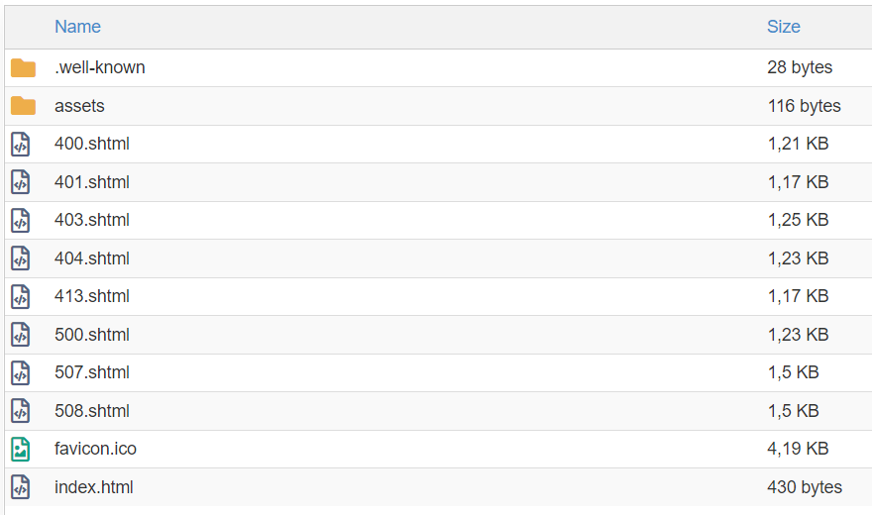Sort files by the Name column header

(78, 27)
